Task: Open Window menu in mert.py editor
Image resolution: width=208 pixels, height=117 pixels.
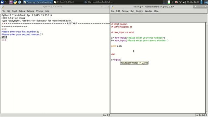Action: tap(149, 11)
